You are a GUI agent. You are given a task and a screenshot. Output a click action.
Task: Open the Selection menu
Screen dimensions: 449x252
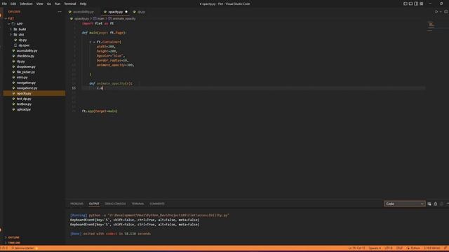coord(26,3)
